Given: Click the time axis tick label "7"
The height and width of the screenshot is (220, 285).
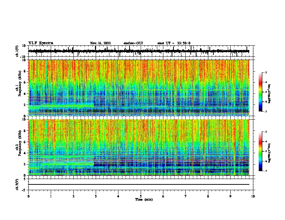Looking at the screenshot, I should tap(186, 196).
